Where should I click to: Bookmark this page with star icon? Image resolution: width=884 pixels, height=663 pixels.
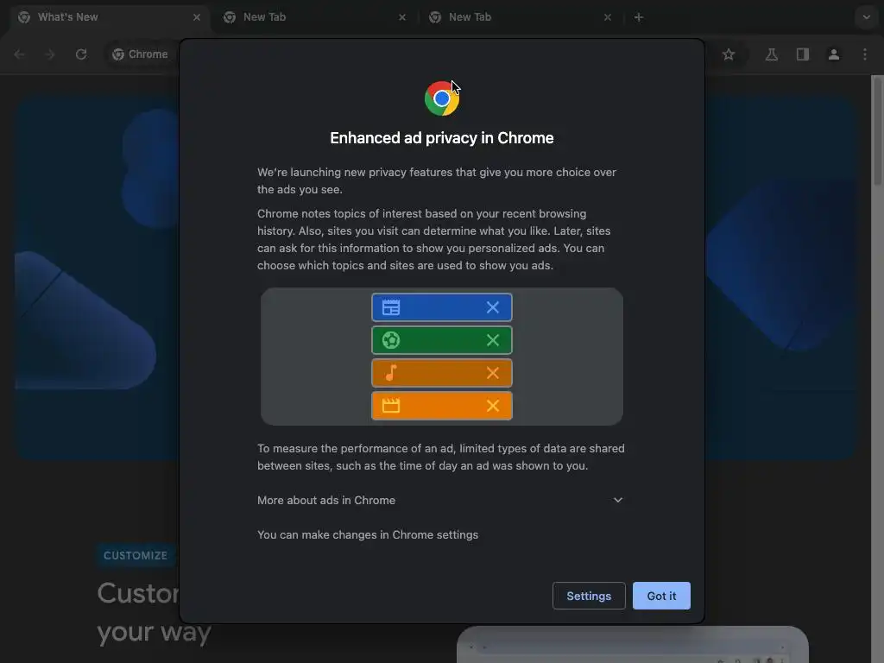pos(729,54)
